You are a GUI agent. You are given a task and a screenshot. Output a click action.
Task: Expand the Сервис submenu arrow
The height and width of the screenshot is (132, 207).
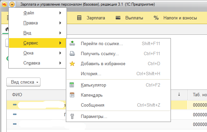[60, 43]
